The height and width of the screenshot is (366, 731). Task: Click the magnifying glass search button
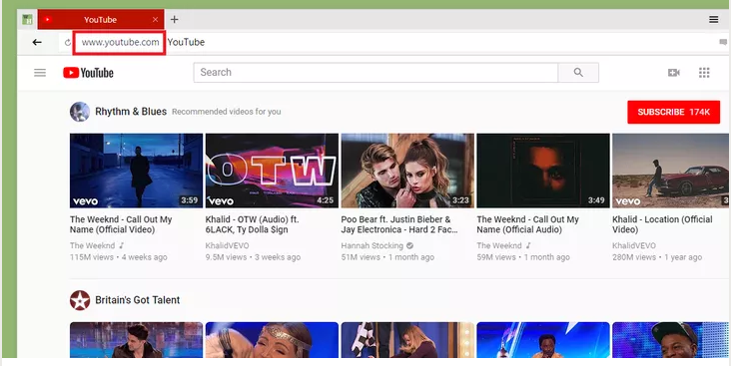tap(578, 73)
